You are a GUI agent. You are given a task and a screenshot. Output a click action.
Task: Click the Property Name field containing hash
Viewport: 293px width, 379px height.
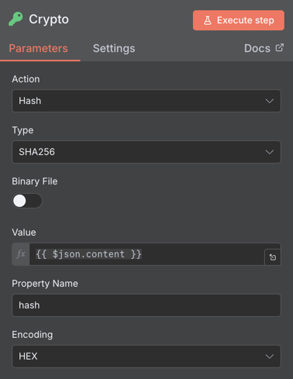[146, 305]
